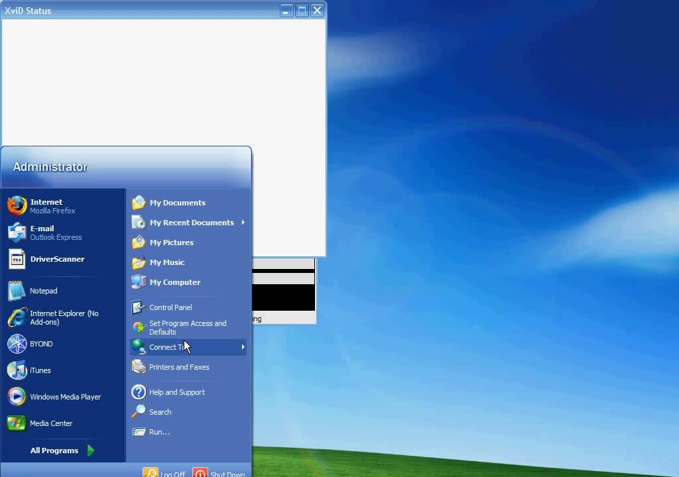Expand the My Recent Documents submenu arrow
Screen dimensions: 679x477
(x=243, y=223)
